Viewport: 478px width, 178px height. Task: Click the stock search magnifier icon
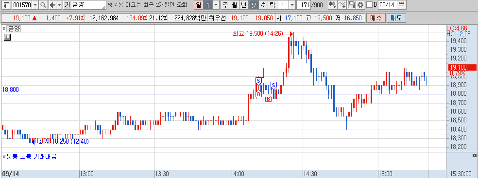[43, 5]
